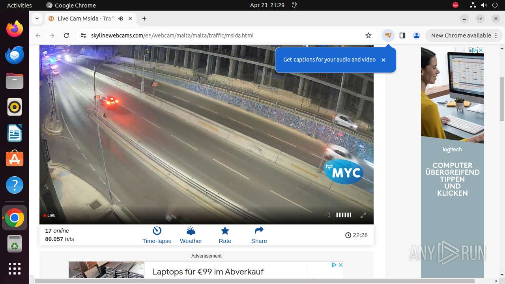The width and height of the screenshot is (505, 284).
Task: Click the 80.057 hits counter
Action: 60,239
